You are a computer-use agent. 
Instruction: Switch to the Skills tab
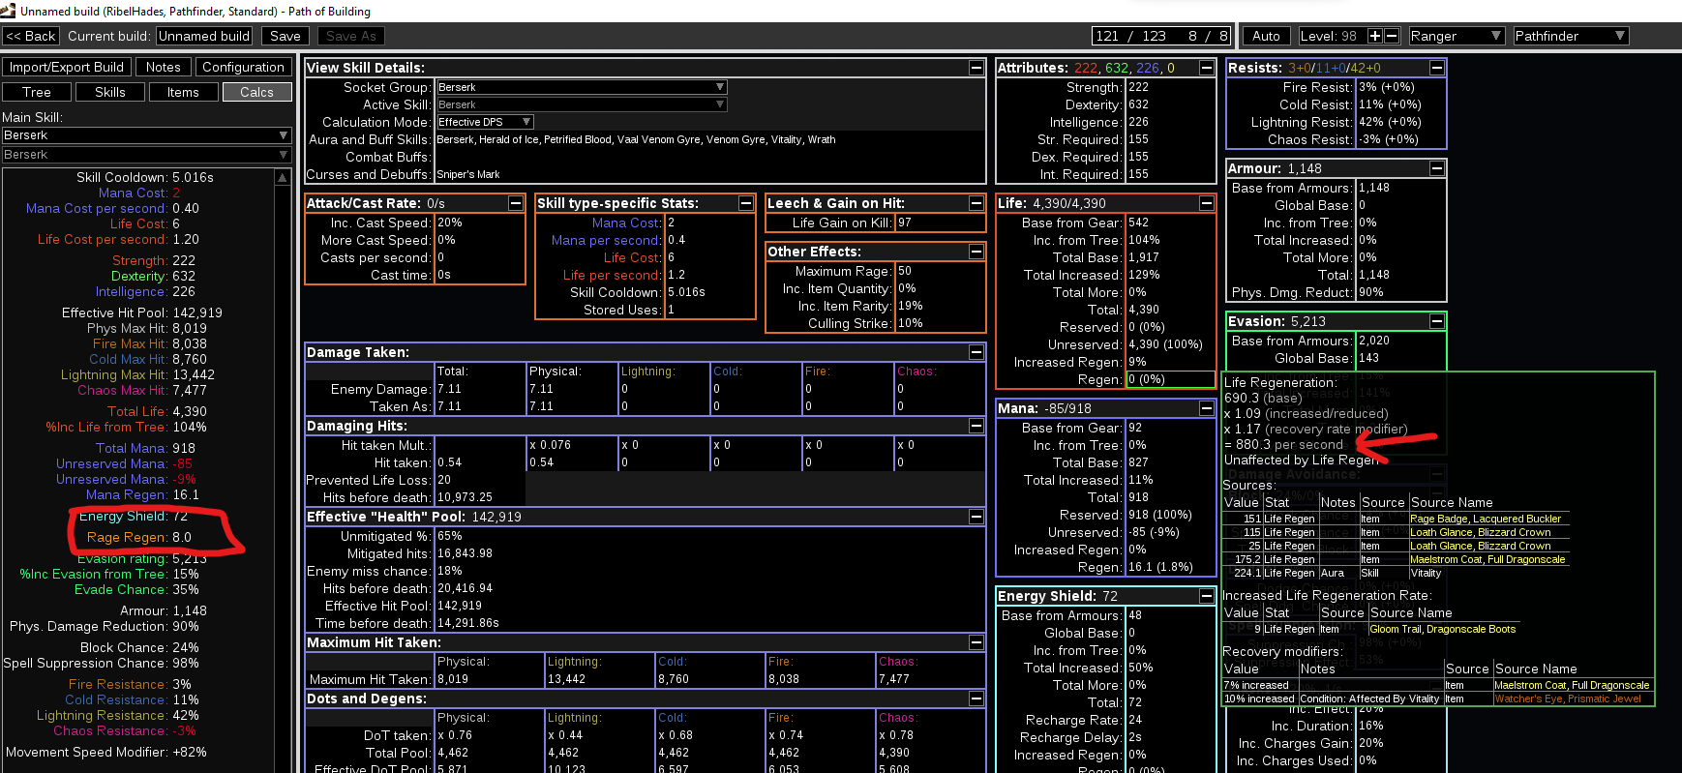click(x=110, y=92)
